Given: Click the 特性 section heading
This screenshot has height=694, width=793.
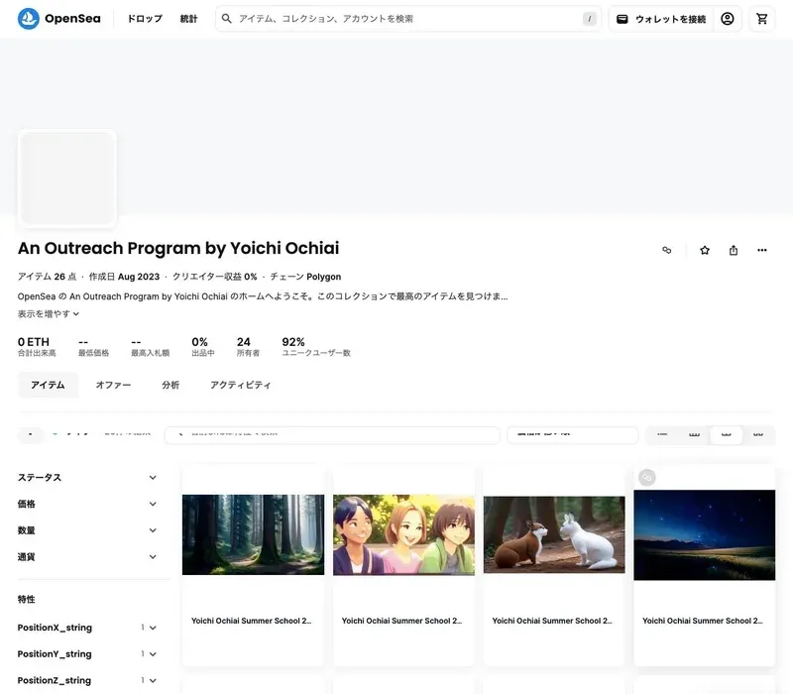Looking at the screenshot, I should [27, 600].
